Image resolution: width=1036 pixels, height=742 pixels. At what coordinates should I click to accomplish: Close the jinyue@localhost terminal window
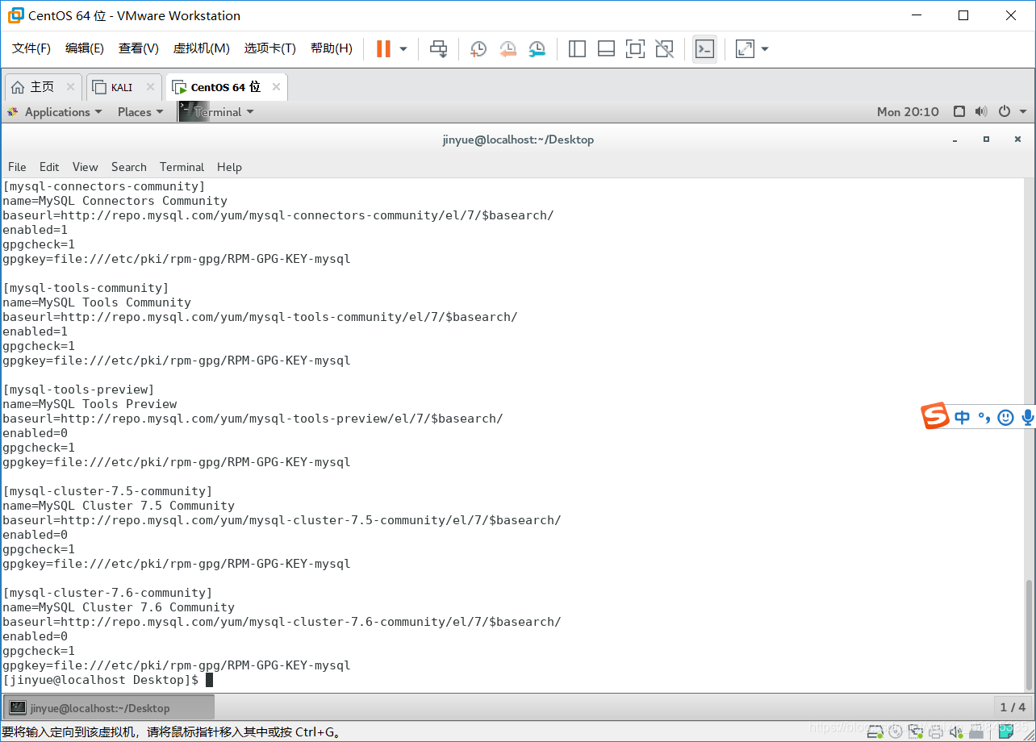(1017, 140)
